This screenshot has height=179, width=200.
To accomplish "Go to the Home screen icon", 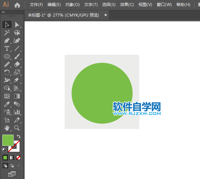I will coord(17,5).
